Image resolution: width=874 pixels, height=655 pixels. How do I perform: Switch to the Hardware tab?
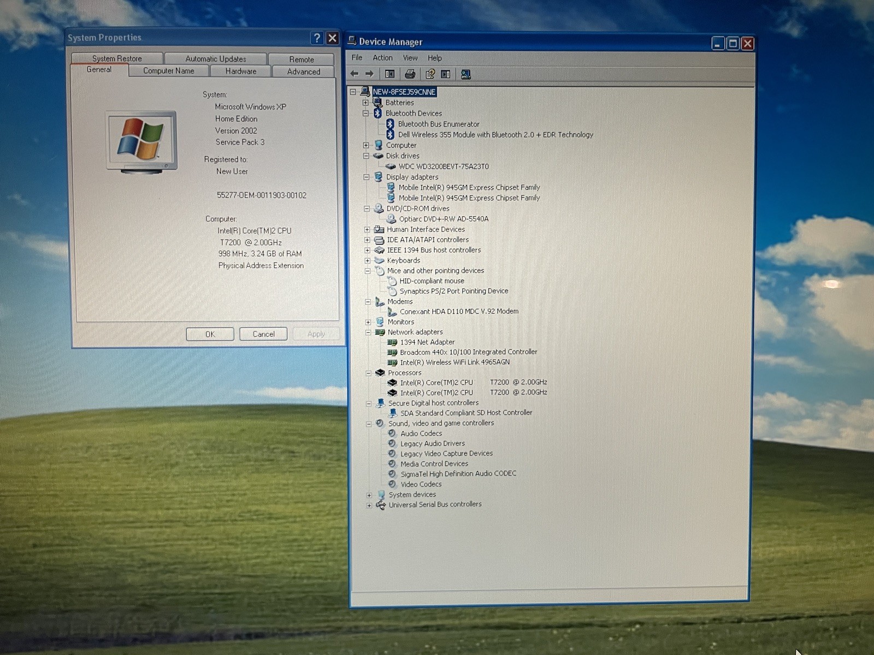[x=241, y=71]
